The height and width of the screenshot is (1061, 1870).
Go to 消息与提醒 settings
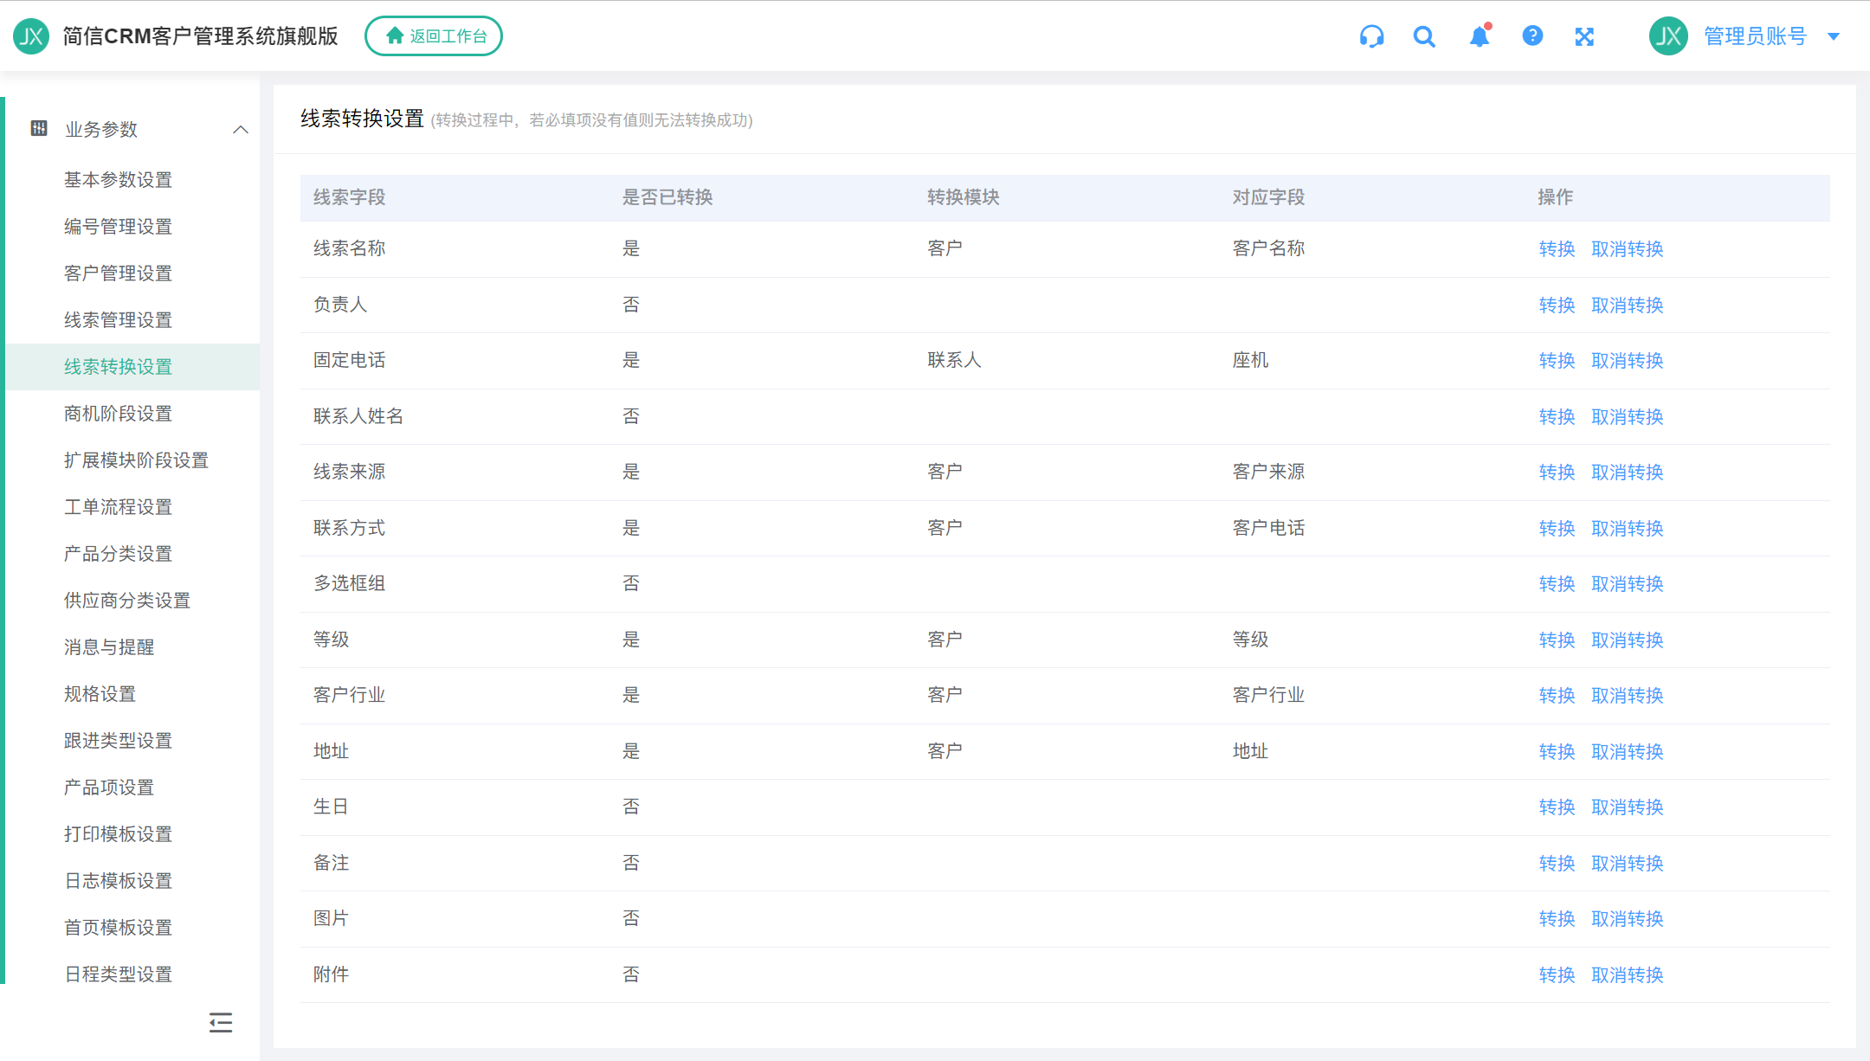coord(109,647)
